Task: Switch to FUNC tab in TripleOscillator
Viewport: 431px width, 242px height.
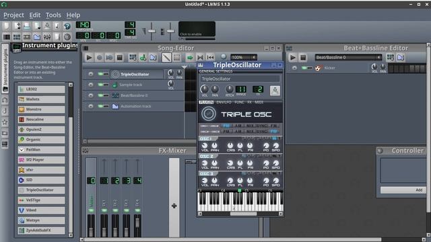Action: pyautogui.click(x=239, y=102)
